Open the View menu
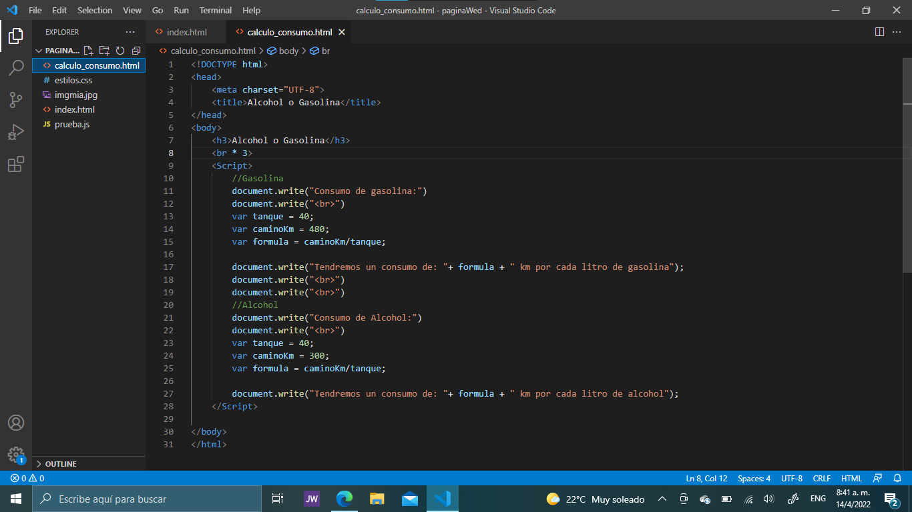Screen dimensions: 912x512 click(132, 10)
